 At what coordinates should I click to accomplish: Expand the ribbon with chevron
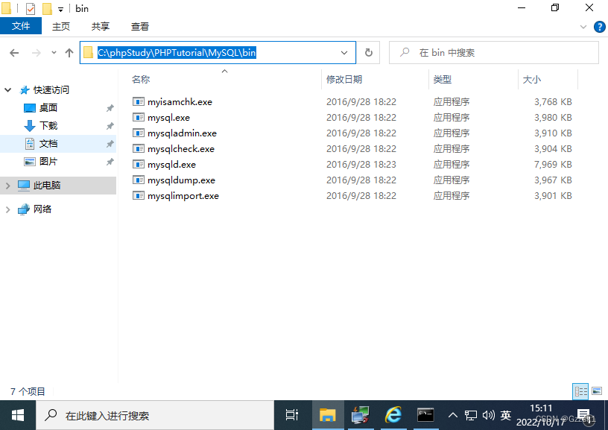point(583,27)
